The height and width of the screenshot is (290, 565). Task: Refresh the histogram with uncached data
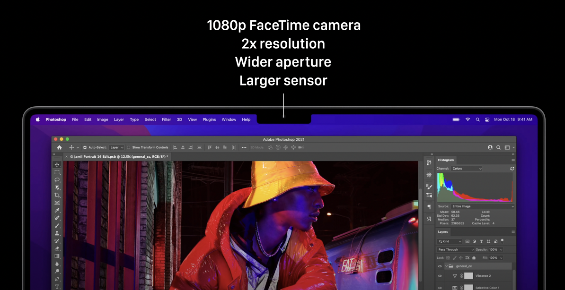tap(512, 169)
